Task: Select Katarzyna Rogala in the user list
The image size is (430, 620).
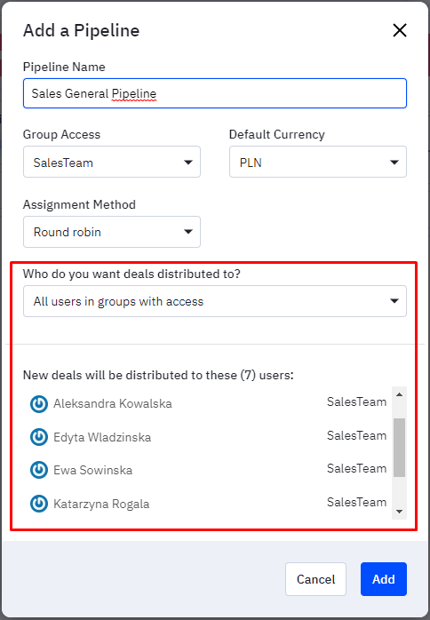Action: (x=101, y=504)
